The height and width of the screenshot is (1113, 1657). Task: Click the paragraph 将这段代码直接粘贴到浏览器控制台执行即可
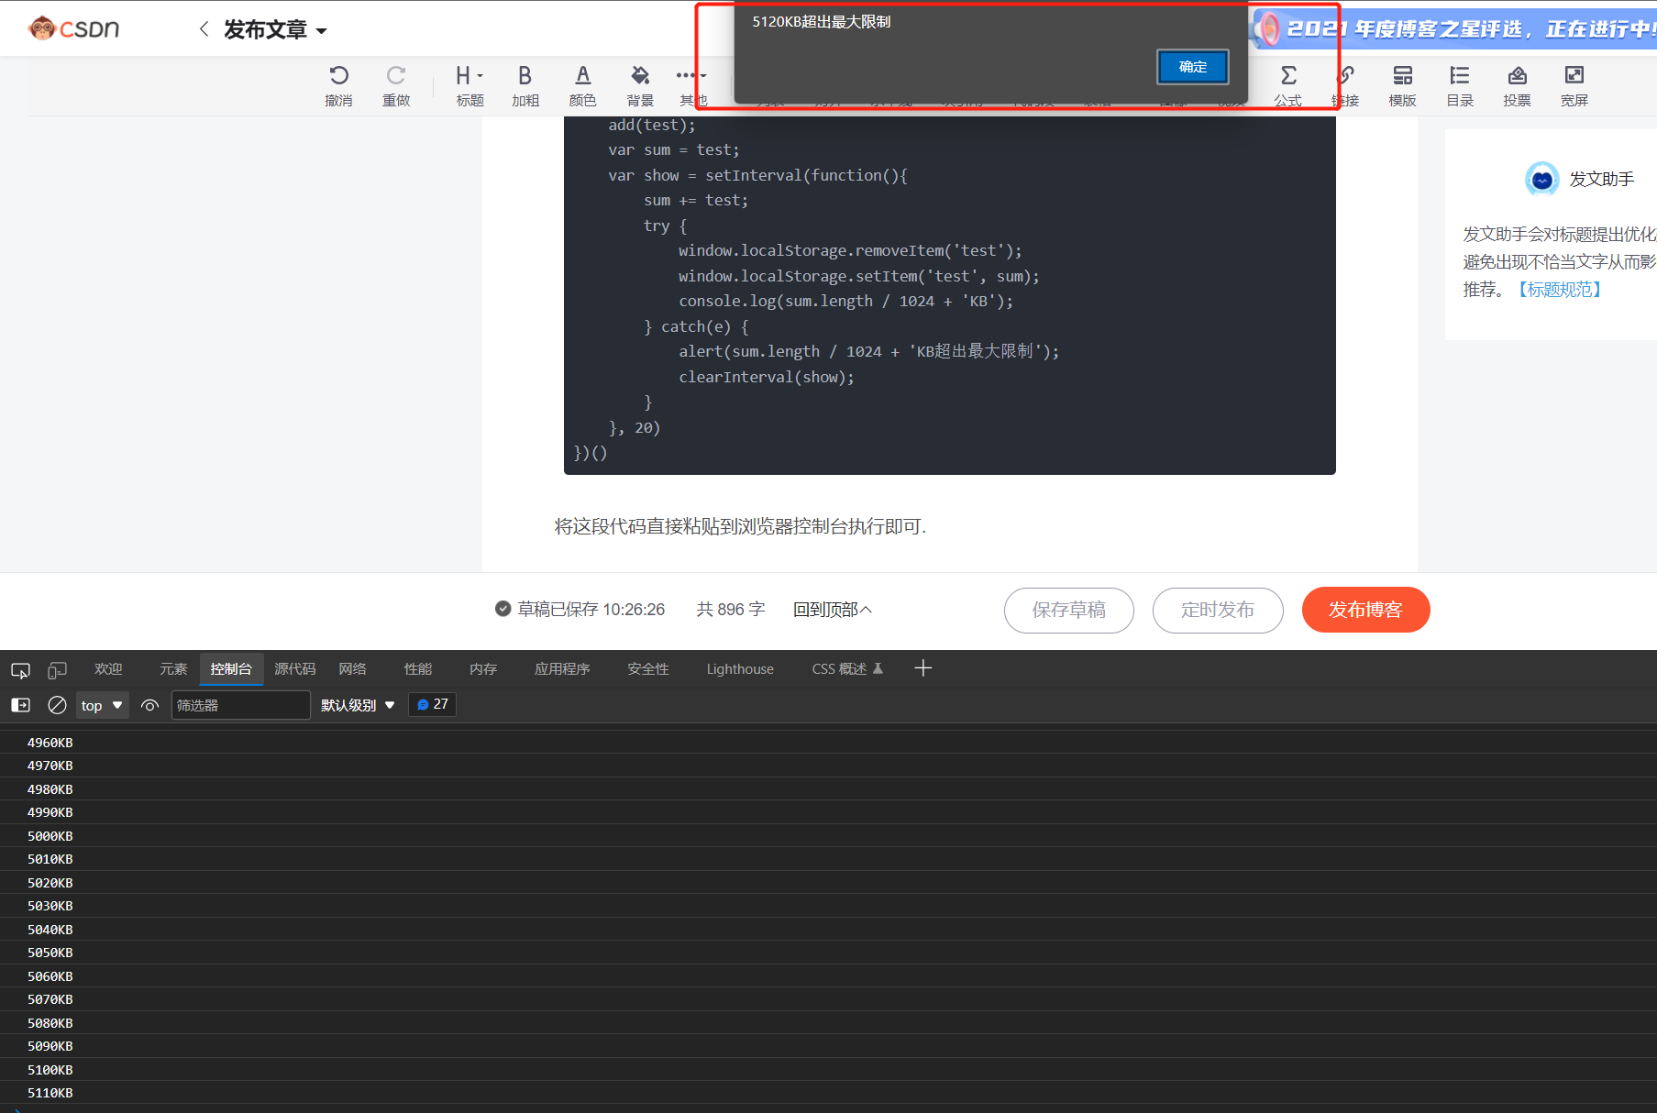coord(740,526)
